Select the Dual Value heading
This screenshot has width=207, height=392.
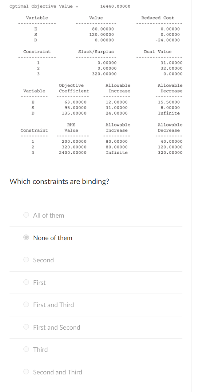coord(158,52)
